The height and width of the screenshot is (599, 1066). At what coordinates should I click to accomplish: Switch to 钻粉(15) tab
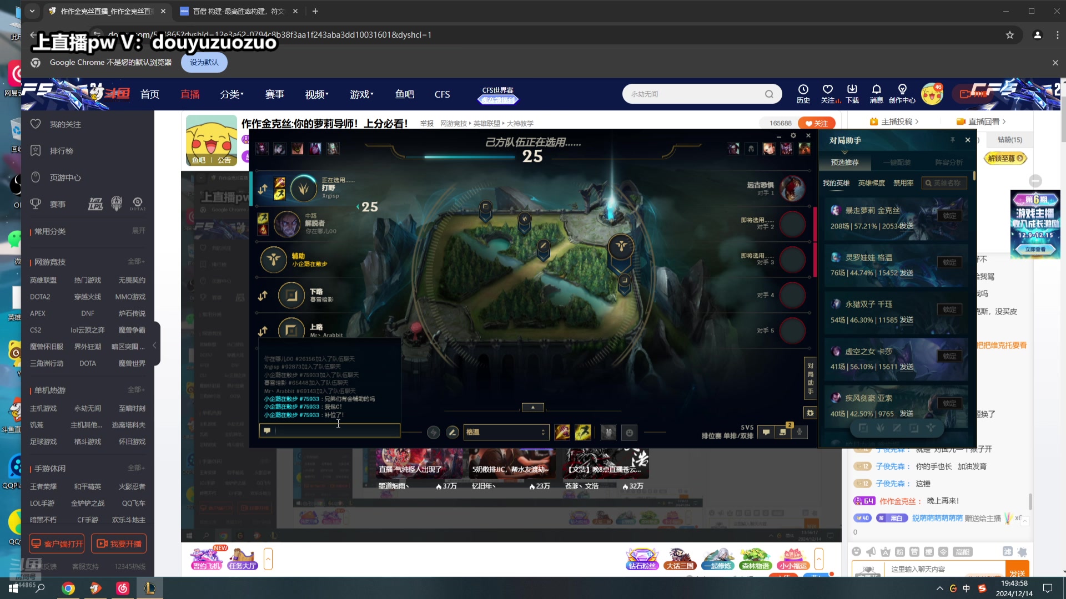[x=1009, y=140]
